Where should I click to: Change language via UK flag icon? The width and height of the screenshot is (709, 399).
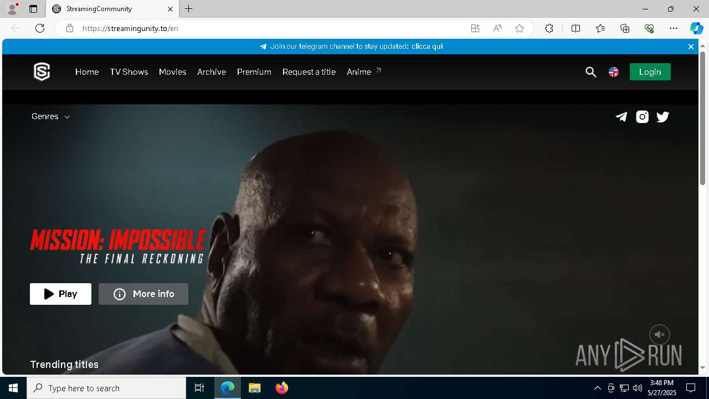[614, 72]
